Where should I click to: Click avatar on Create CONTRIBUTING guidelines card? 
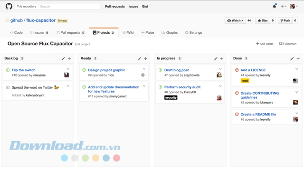coord(295,102)
